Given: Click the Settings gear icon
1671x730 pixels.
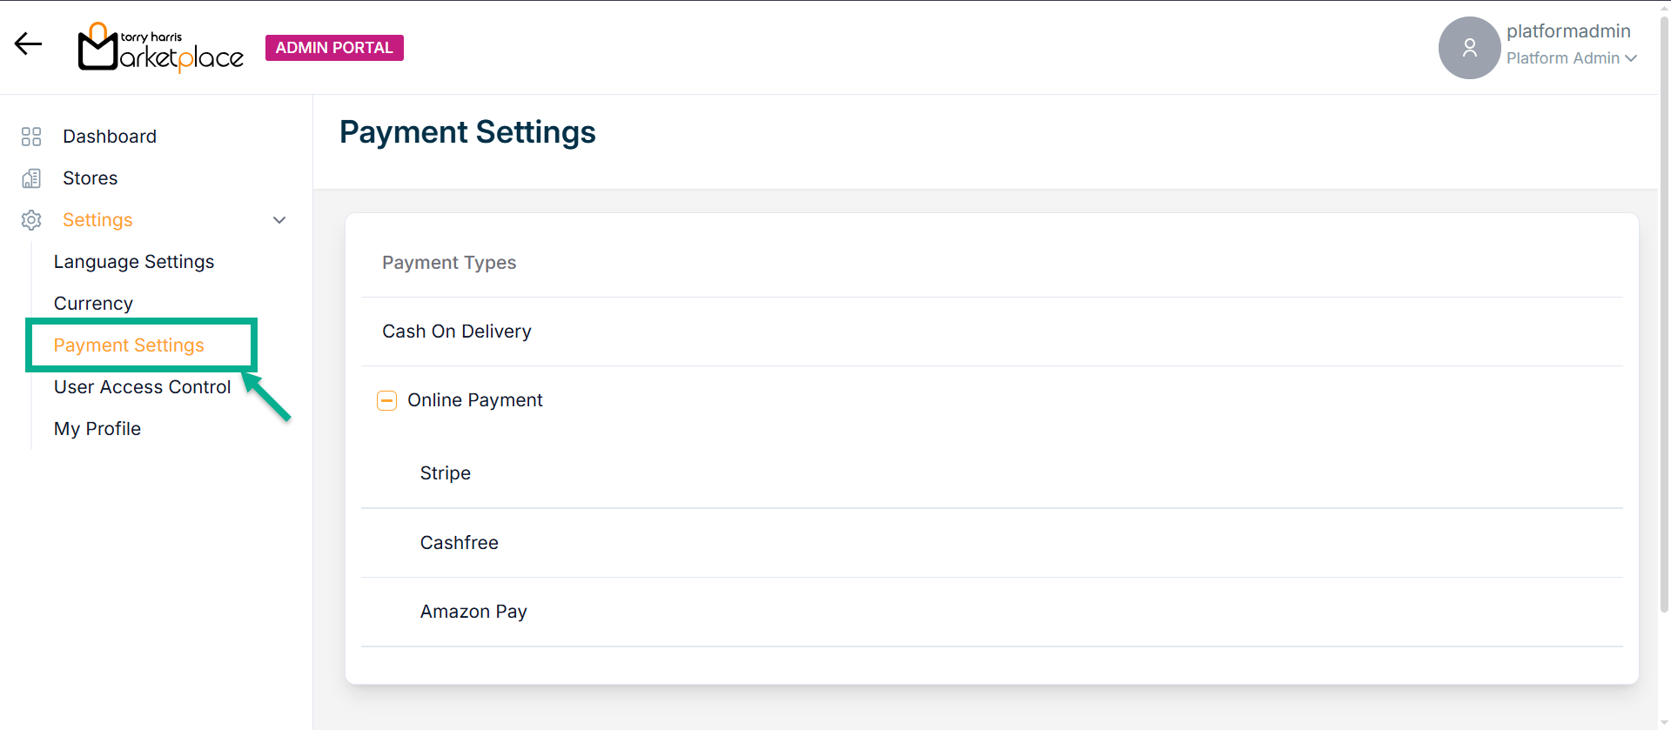Looking at the screenshot, I should (31, 220).
